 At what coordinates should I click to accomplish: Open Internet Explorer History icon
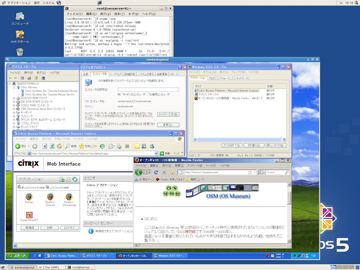[x=102, y=146]
